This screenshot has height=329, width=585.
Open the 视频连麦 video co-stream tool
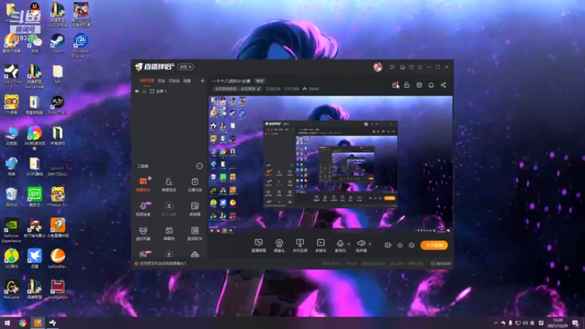point(143,209)
